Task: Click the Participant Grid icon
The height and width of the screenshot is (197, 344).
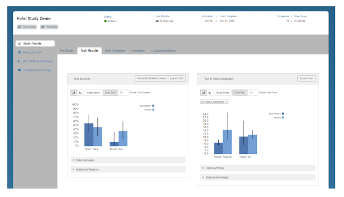Action: [19, 52]
